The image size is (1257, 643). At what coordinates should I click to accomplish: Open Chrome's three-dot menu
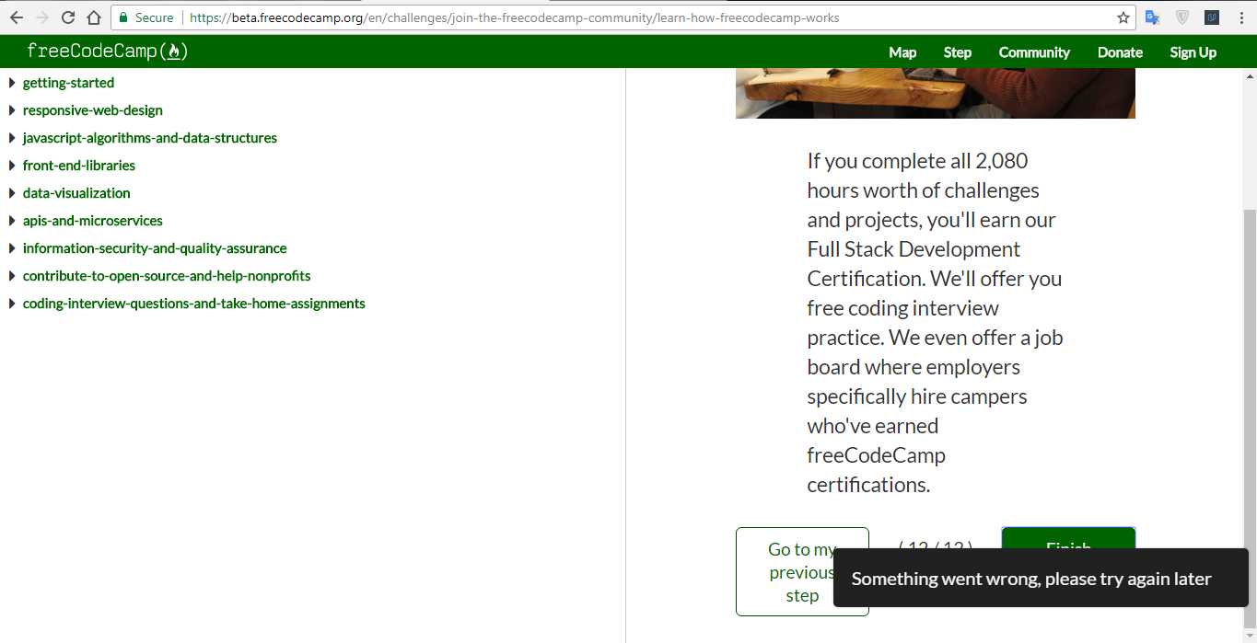coord(1240,17)
